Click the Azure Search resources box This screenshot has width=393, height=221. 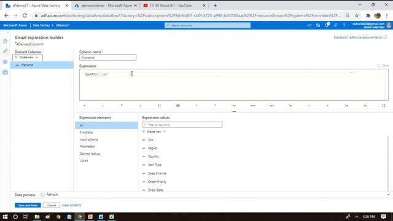click(x=208, y=25)
